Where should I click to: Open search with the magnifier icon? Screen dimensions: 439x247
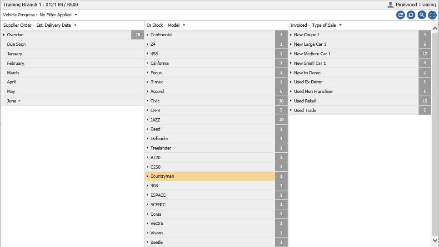coord(422,15)
